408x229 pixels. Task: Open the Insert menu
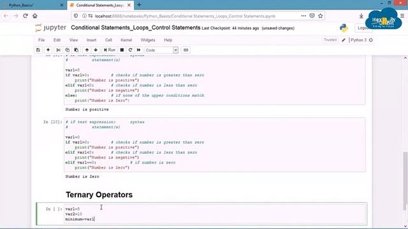point(91,40)
